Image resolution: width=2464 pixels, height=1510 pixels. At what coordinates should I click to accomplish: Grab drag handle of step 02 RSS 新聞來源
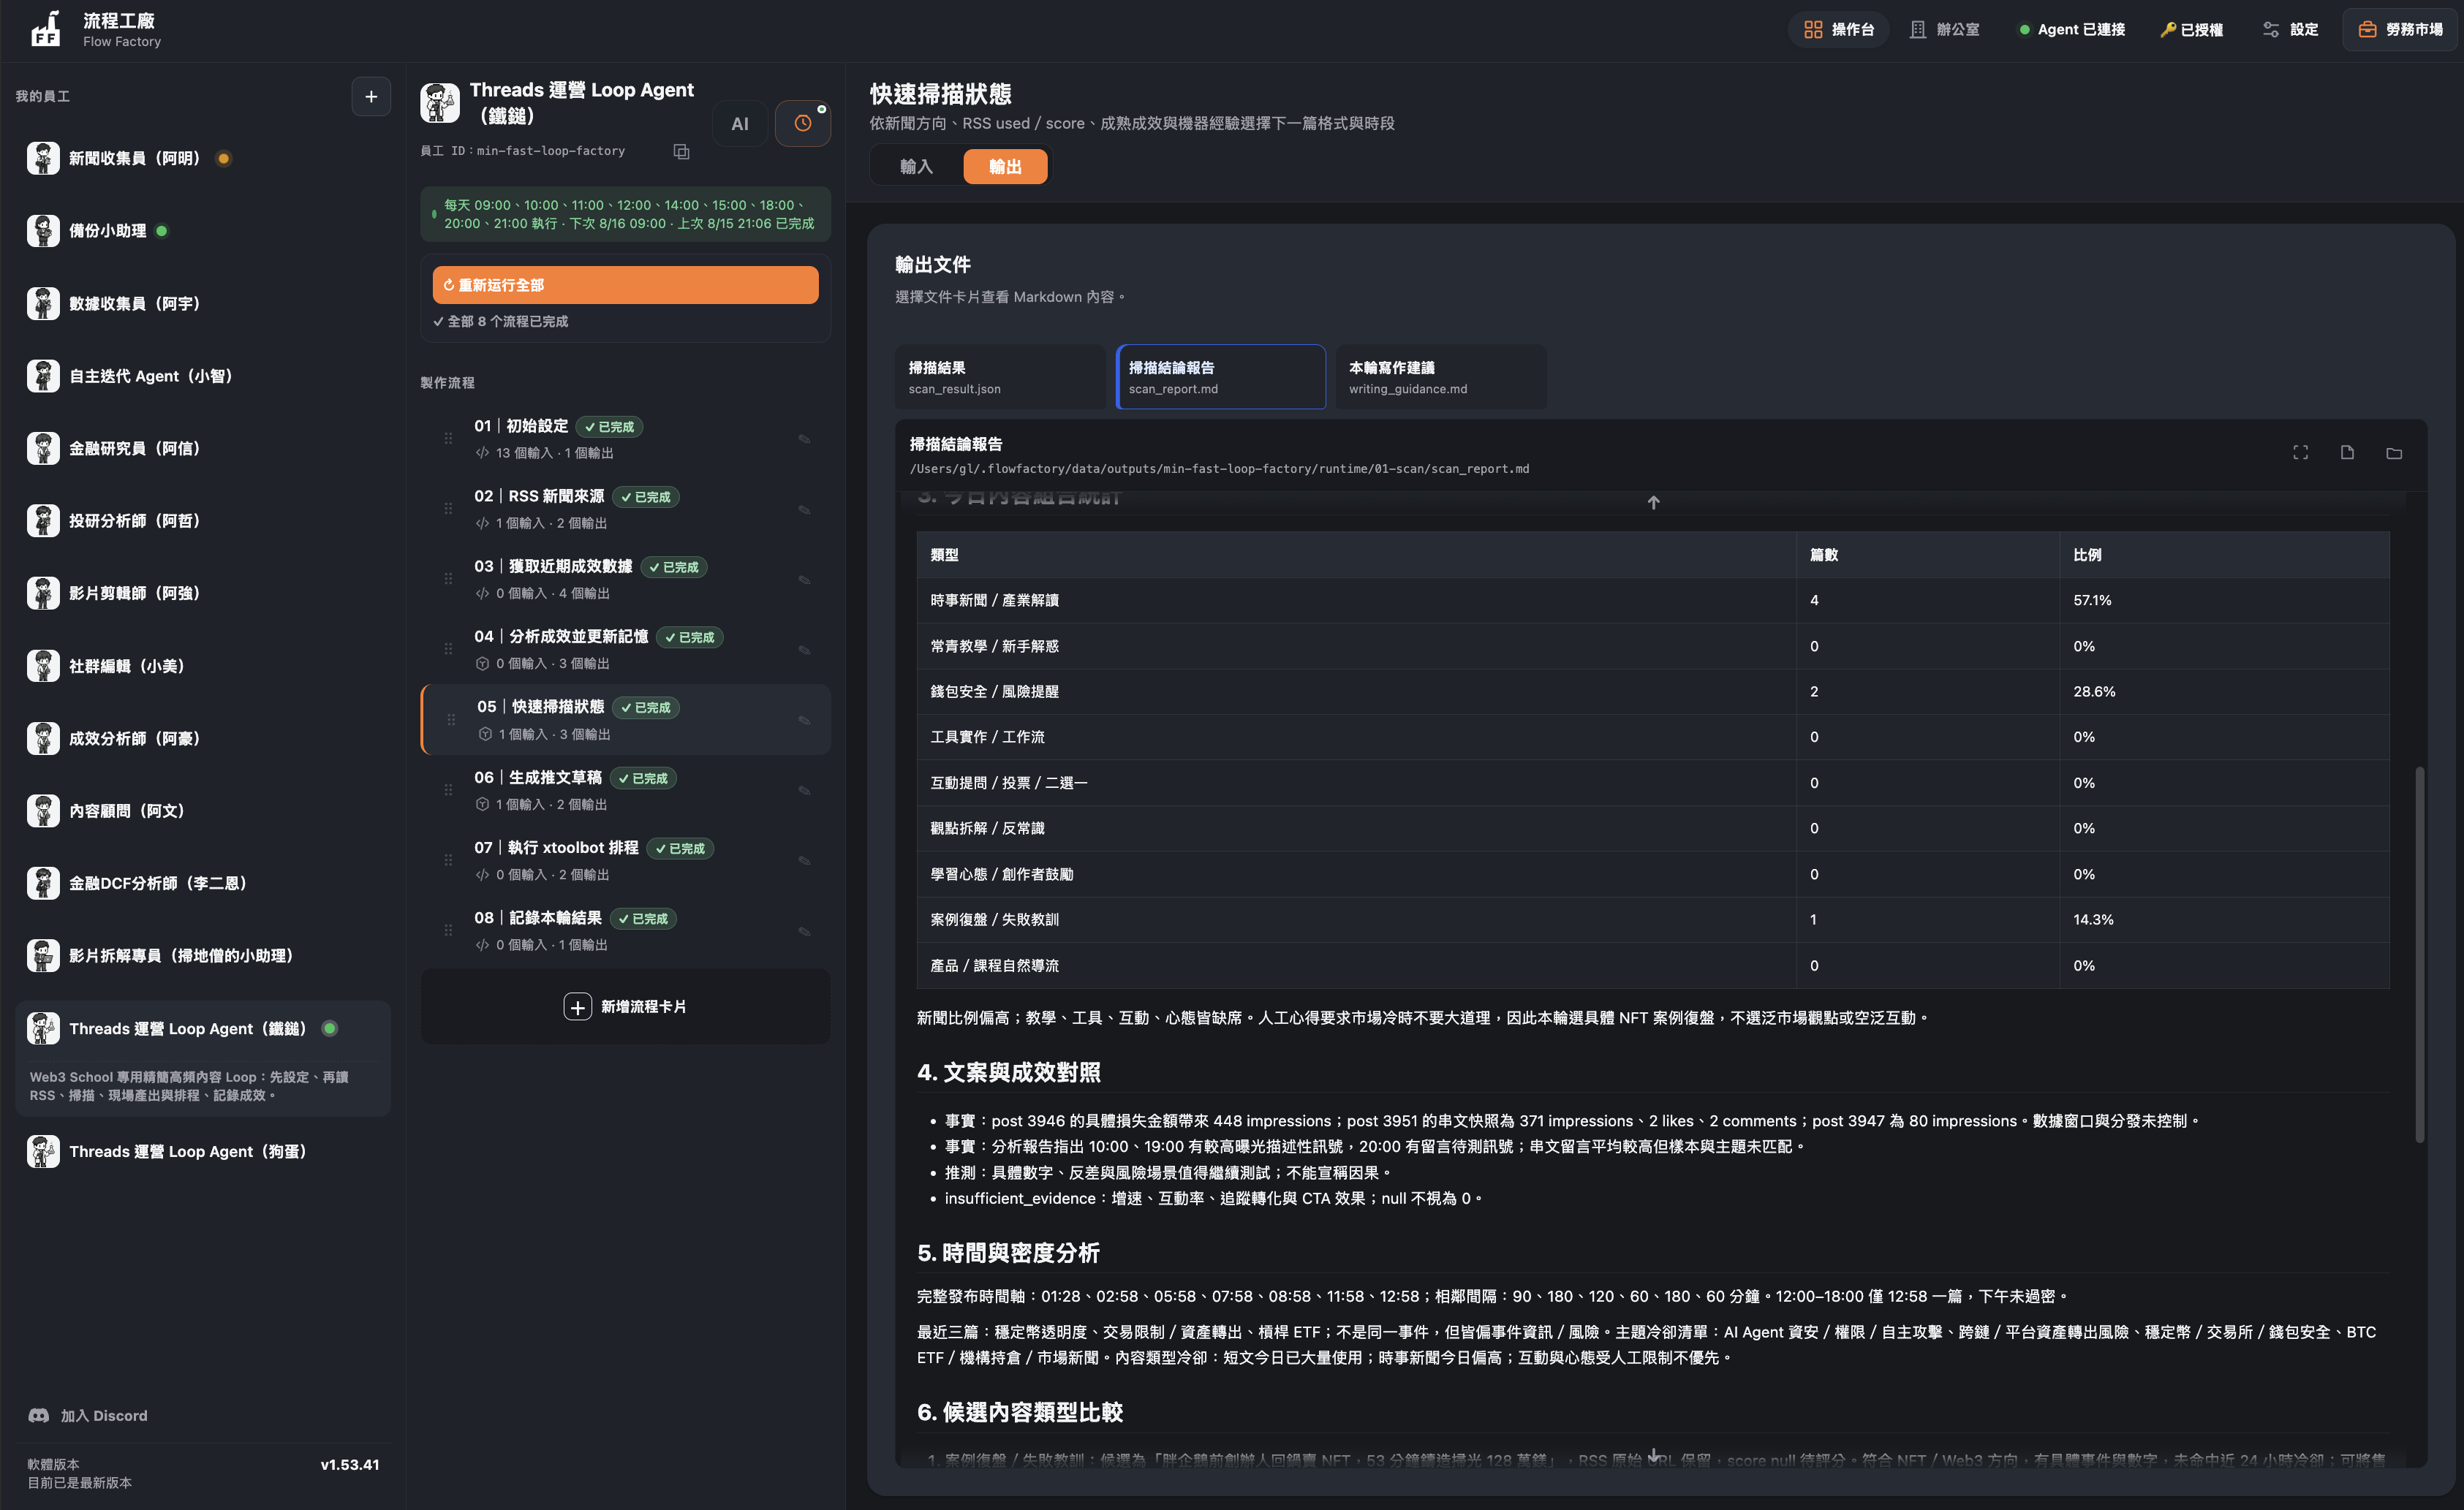tap(448, 509)
